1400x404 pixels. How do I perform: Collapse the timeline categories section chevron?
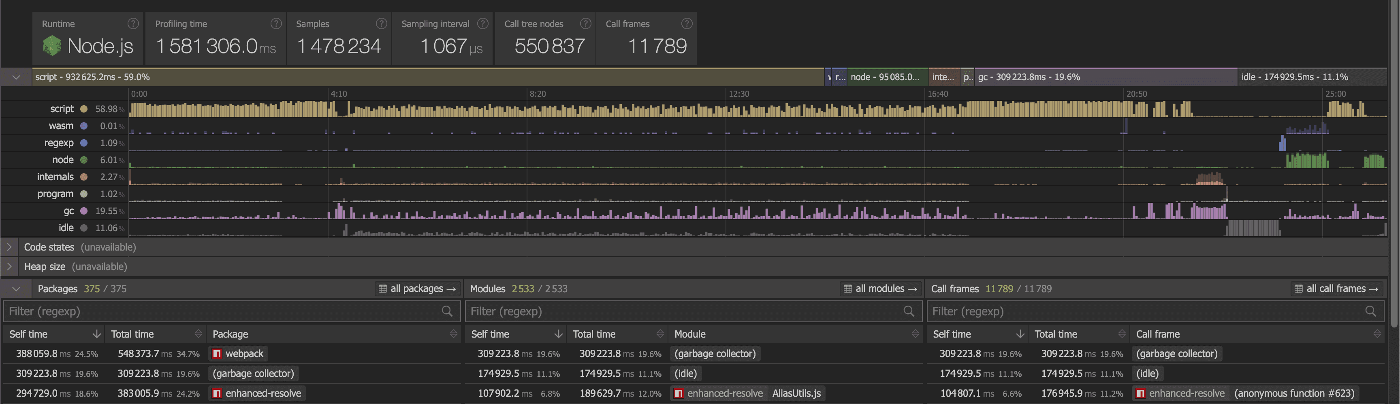pyautogui.click(x=16, y=77)
